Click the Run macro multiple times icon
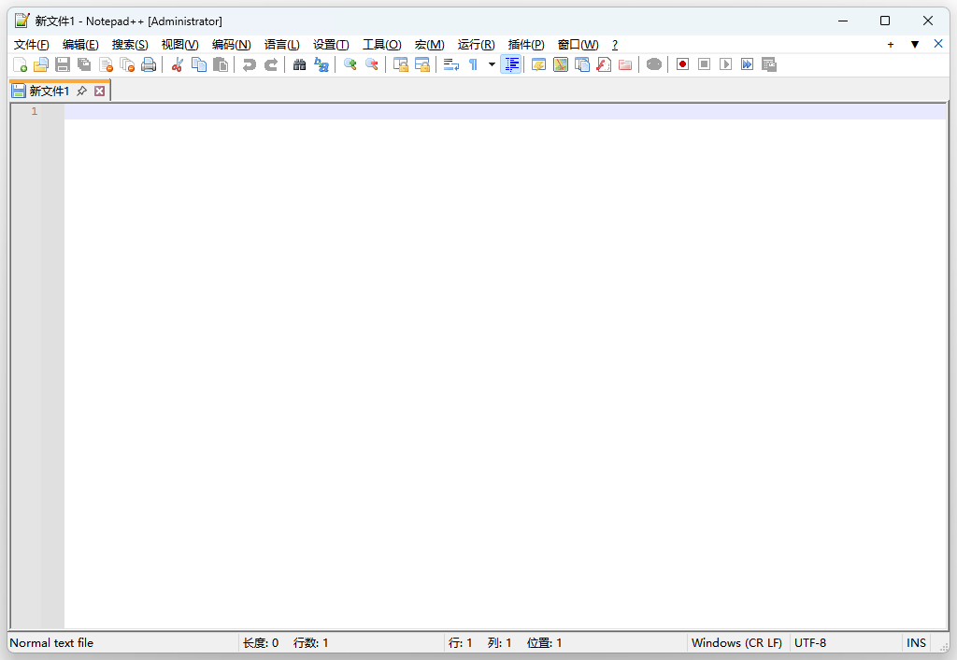The height and width of the screenshot is (660, 957). [747, 64]
